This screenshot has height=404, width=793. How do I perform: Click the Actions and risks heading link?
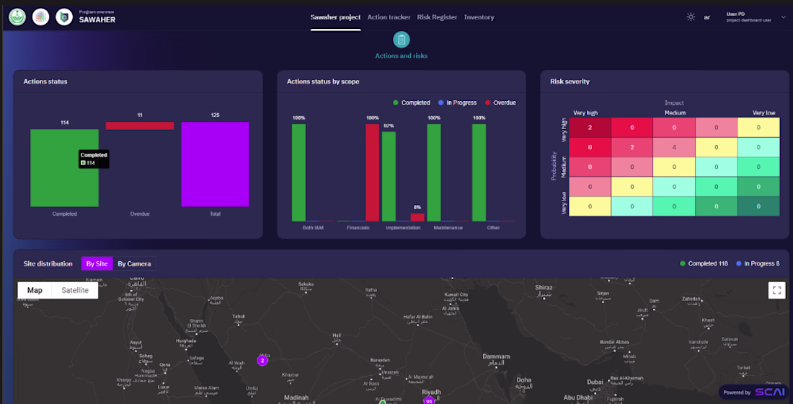pyautogui.click(x=401, y=56)
